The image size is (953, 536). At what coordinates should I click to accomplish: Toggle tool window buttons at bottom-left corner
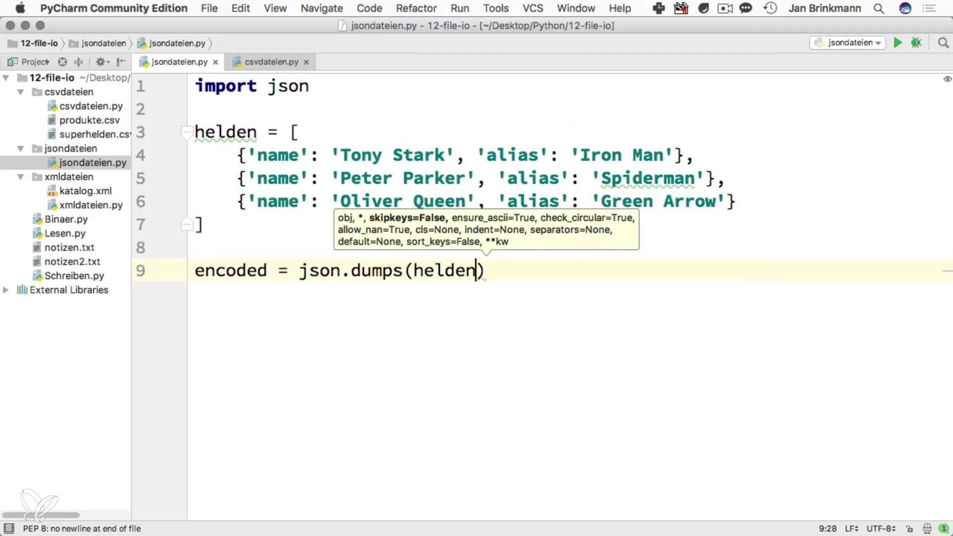pyautogui.click(x=8, y=528)
